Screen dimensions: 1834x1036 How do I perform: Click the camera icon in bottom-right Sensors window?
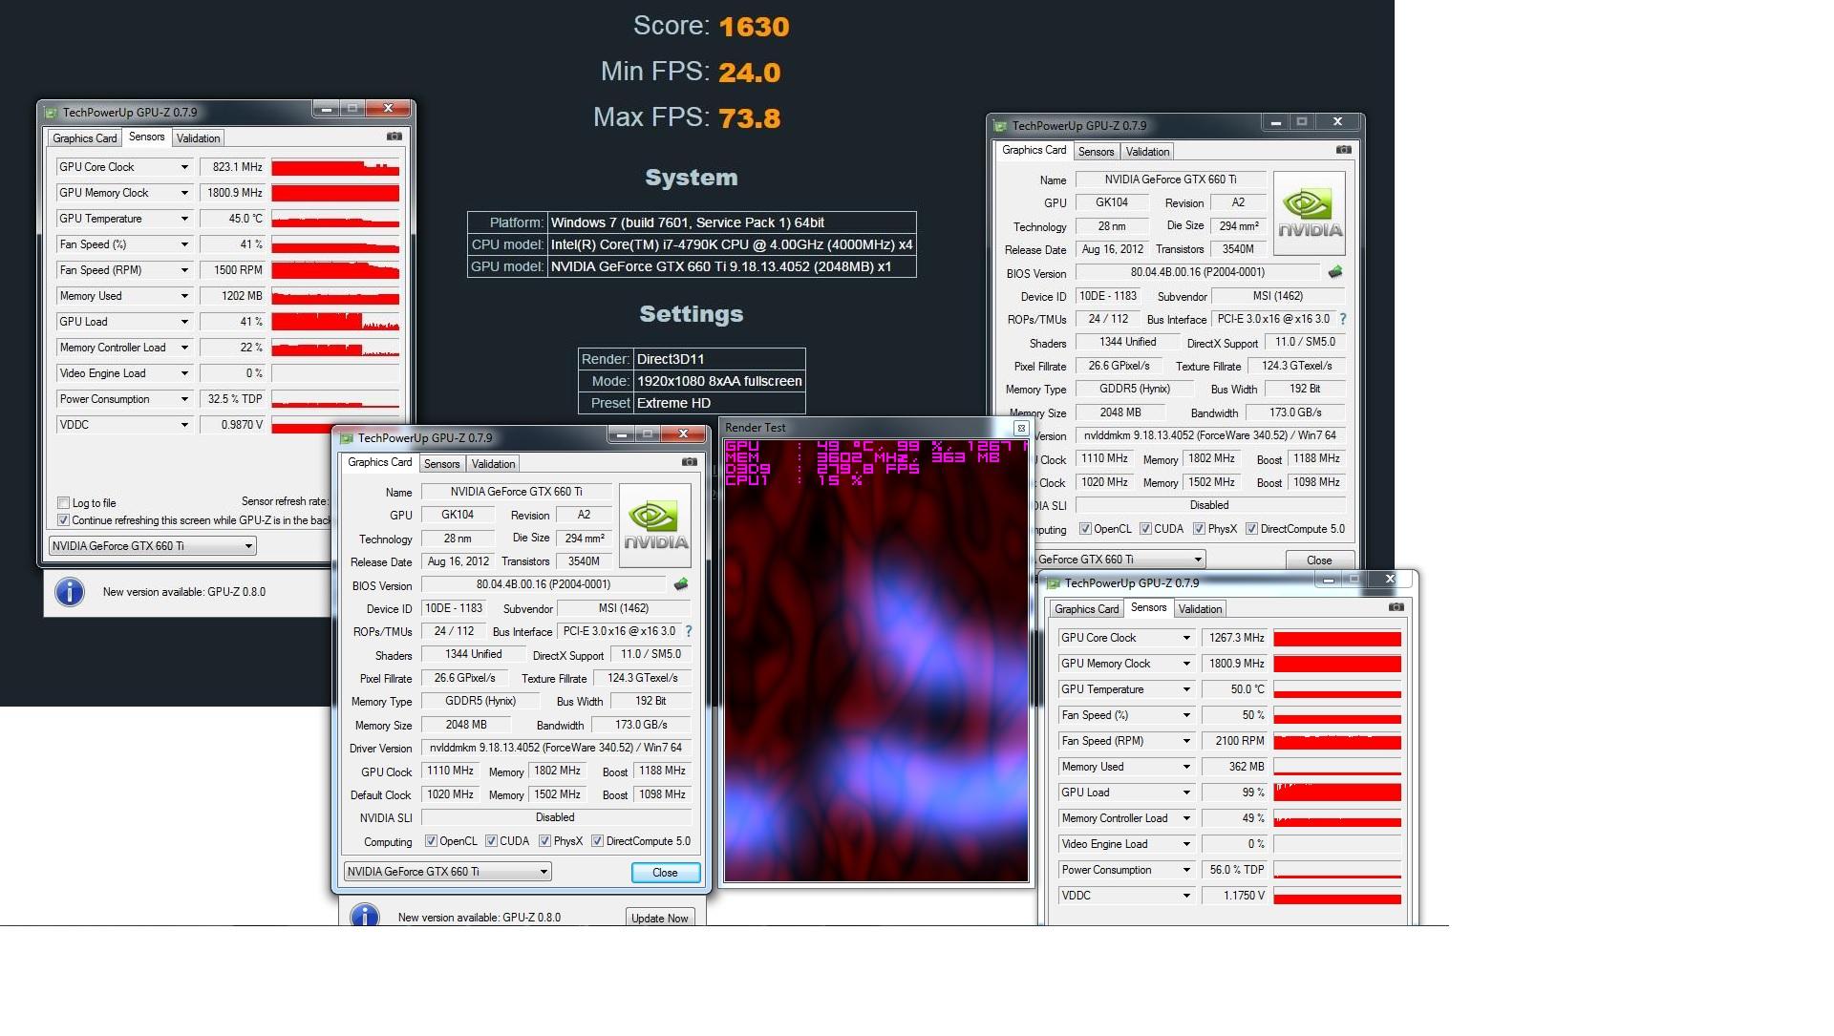point(1396,607)
